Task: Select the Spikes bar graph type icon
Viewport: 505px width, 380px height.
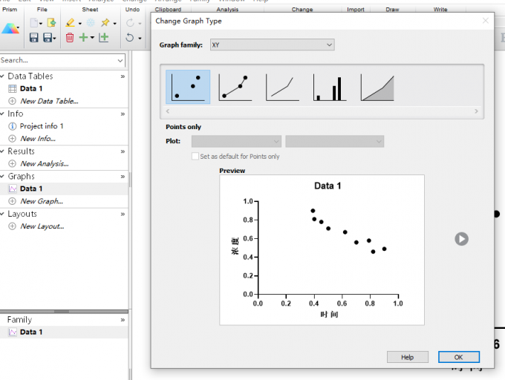Action: [330, 87]
